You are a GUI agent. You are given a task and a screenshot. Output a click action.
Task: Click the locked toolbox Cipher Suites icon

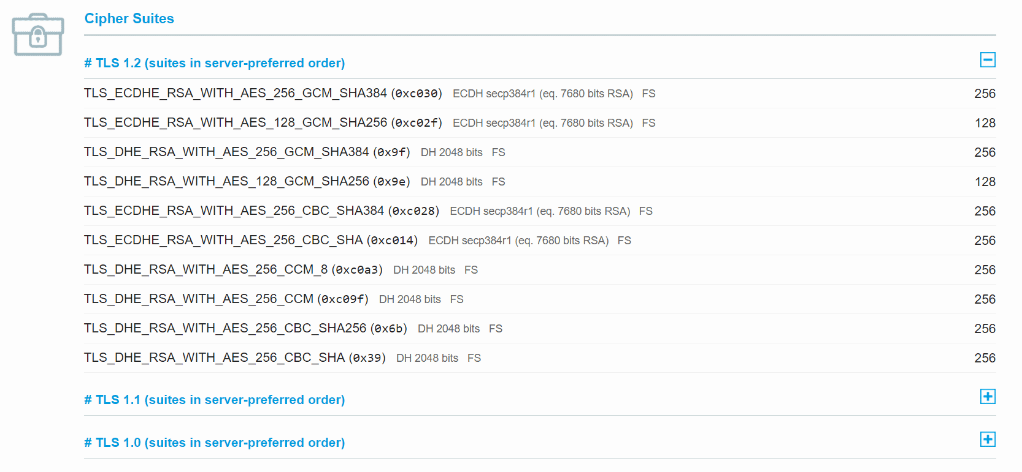click(38, 35)
